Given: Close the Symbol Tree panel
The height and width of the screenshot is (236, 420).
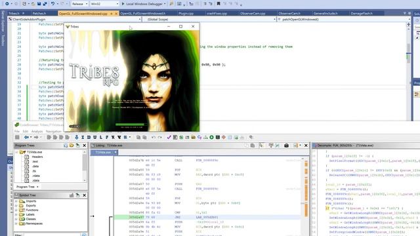Looking at the screenshot, I should pos(85,195).
